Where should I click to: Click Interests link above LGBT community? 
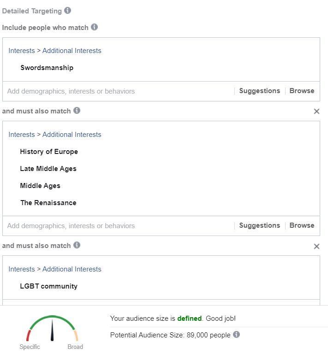point(22,269)
